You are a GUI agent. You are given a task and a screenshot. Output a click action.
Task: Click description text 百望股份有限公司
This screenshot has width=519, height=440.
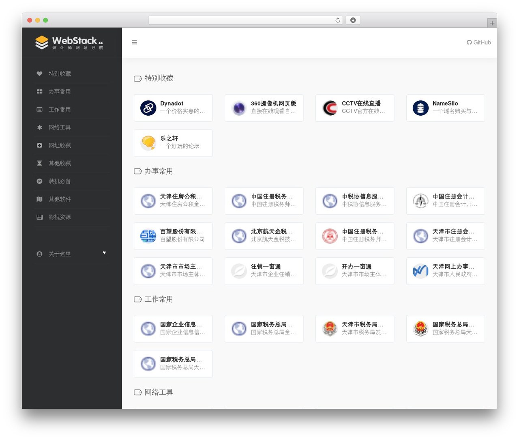point(182,239)
